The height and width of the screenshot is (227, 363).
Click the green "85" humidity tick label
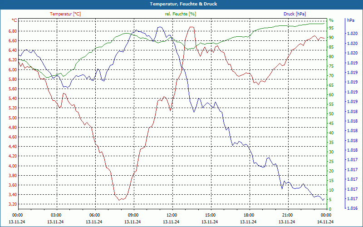coord(331,47)
